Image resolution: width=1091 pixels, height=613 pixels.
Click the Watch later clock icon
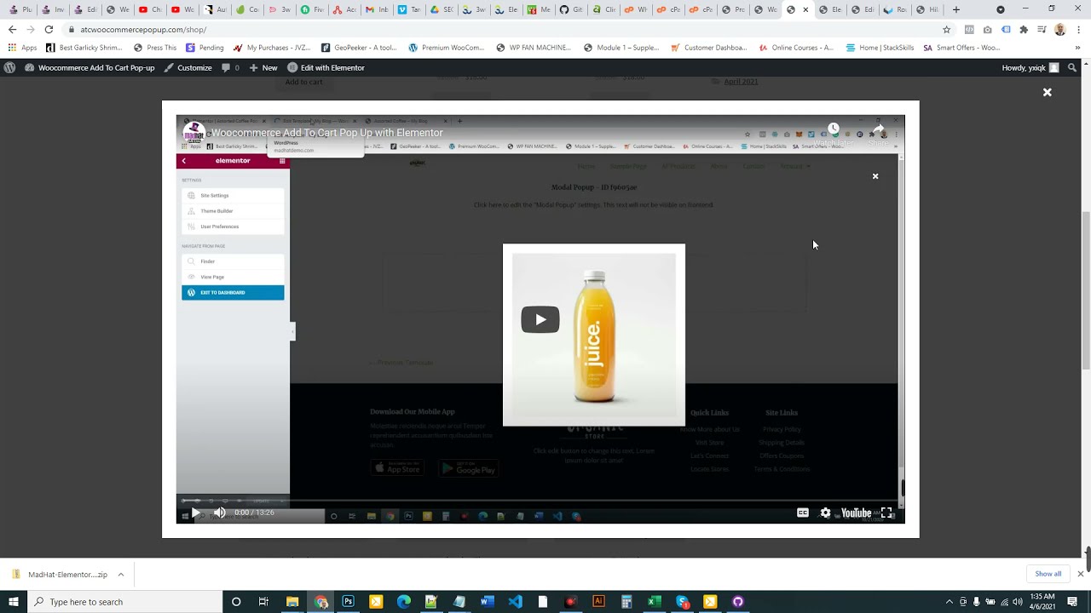[x=834, y=129]
